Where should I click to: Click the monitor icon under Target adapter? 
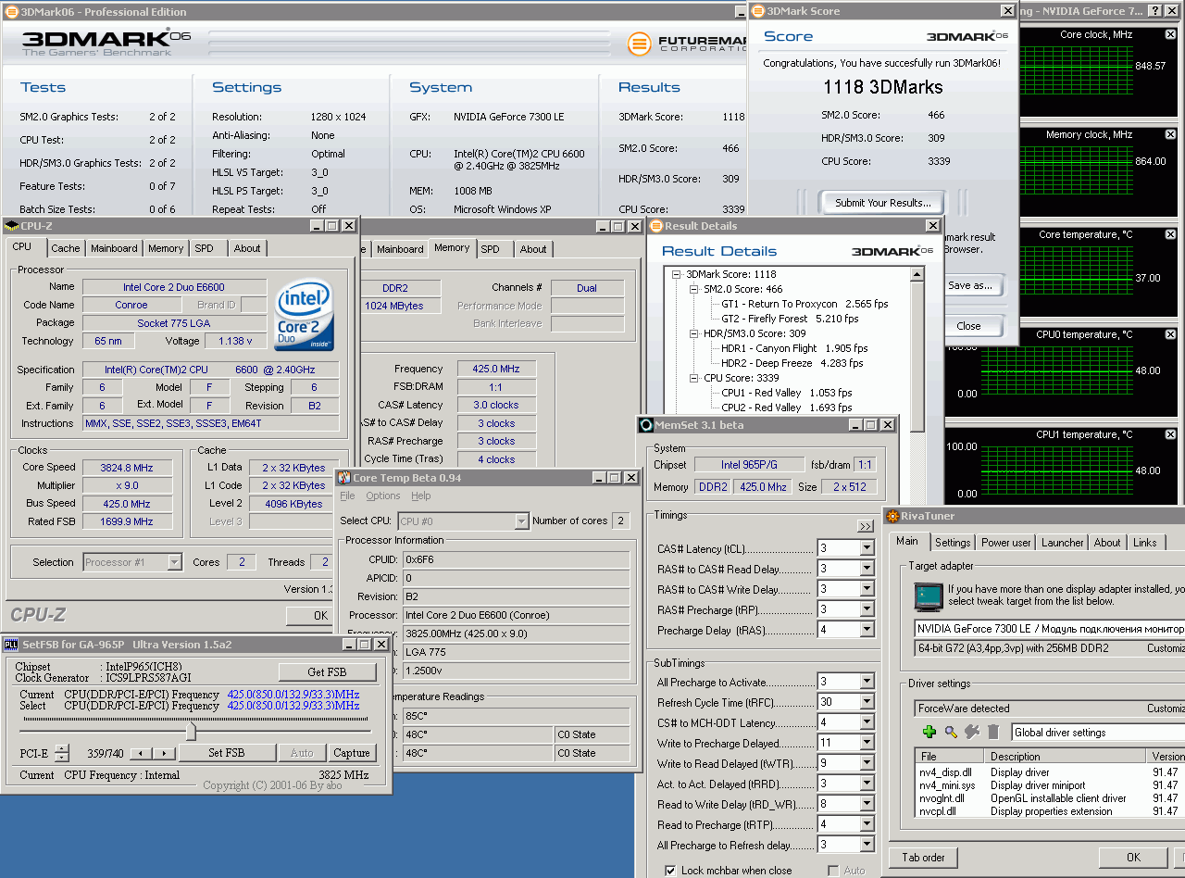tap(929, 597)
